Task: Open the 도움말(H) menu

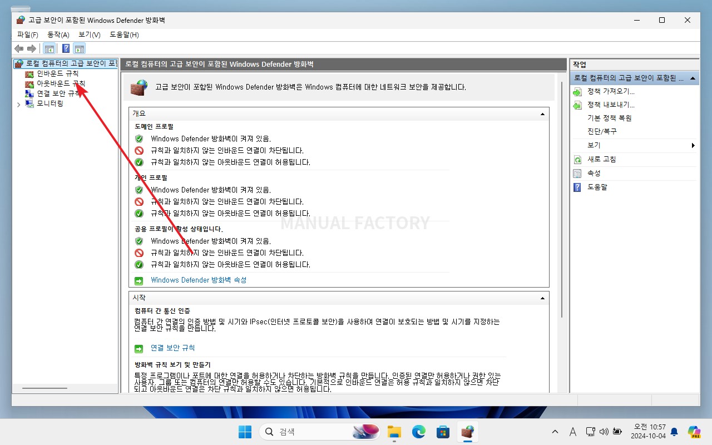Action: tap(124, 34)
